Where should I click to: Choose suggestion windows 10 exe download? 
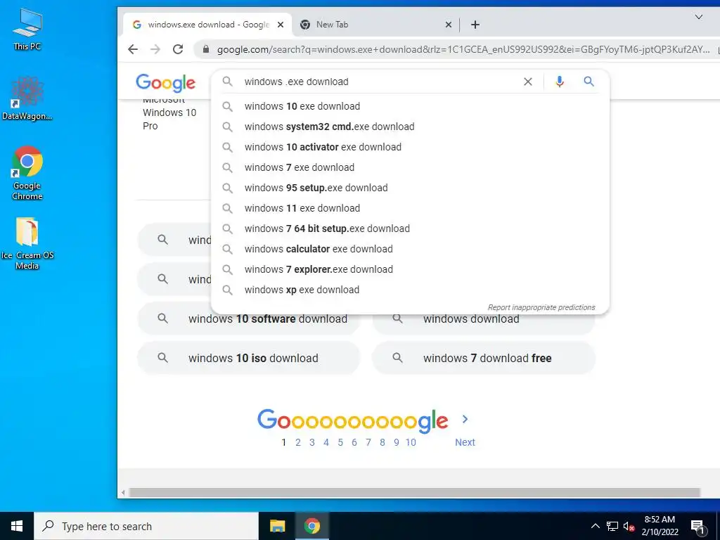pos(410,106)
